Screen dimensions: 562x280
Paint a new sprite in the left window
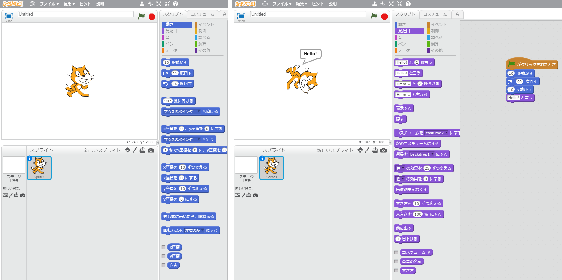coord(135,150)
